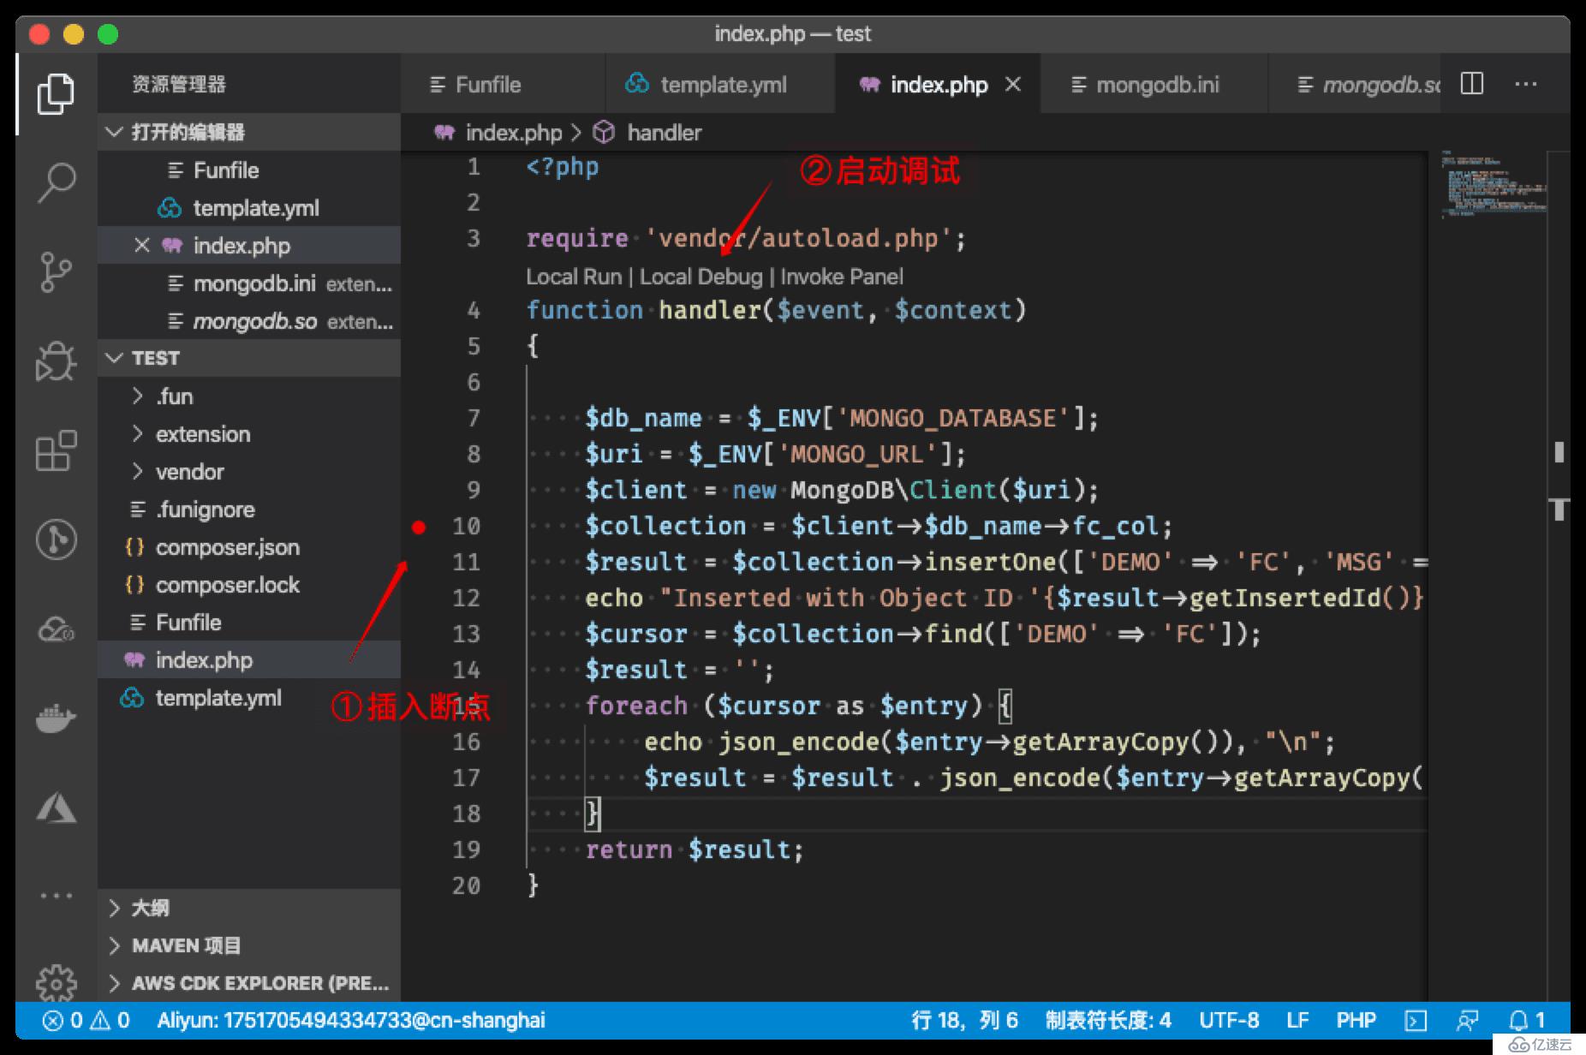The height and width of the screenshot is (1055, 1586).
Task: Click the Local Debug code lens
Action: [x=701, y=277]
